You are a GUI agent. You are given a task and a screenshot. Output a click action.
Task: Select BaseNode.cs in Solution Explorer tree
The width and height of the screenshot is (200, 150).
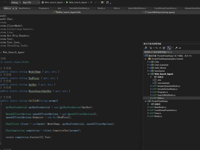pyautogui.click(x=160, y=107)
